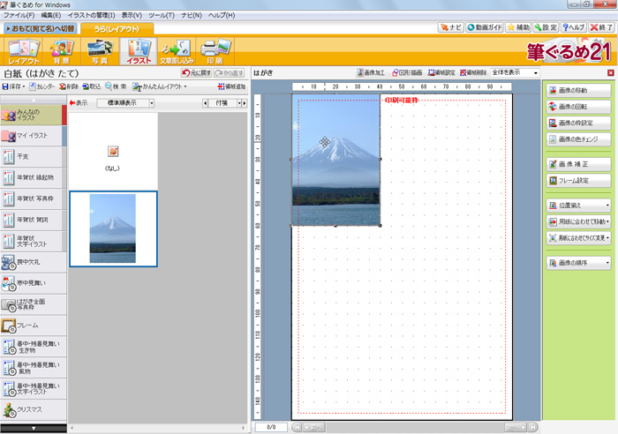Open the 全体を表示 zoom dropdown
The image size is (618, 434).
[x=535, y=73]
